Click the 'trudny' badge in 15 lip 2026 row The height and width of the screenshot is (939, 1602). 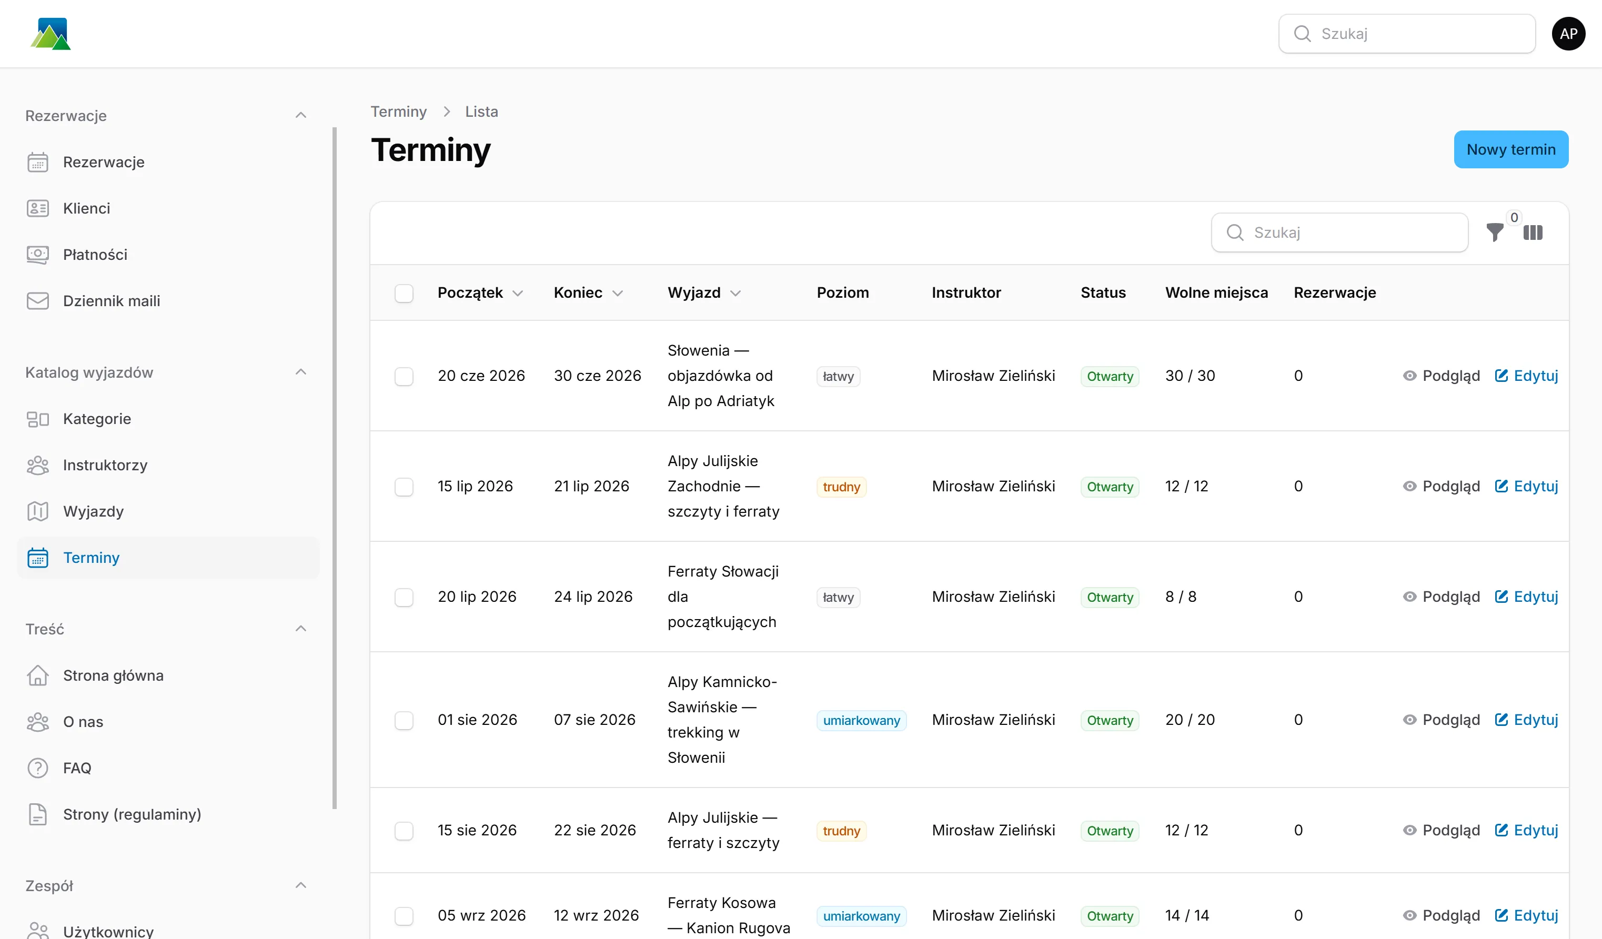point(841,487)
